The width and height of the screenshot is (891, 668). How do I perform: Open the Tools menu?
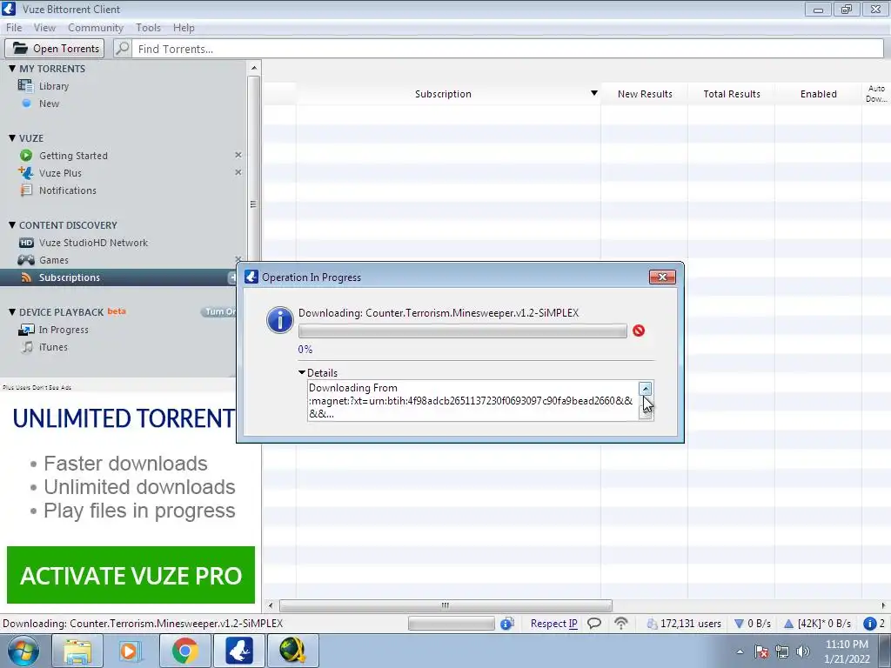(x=148, y=27)
